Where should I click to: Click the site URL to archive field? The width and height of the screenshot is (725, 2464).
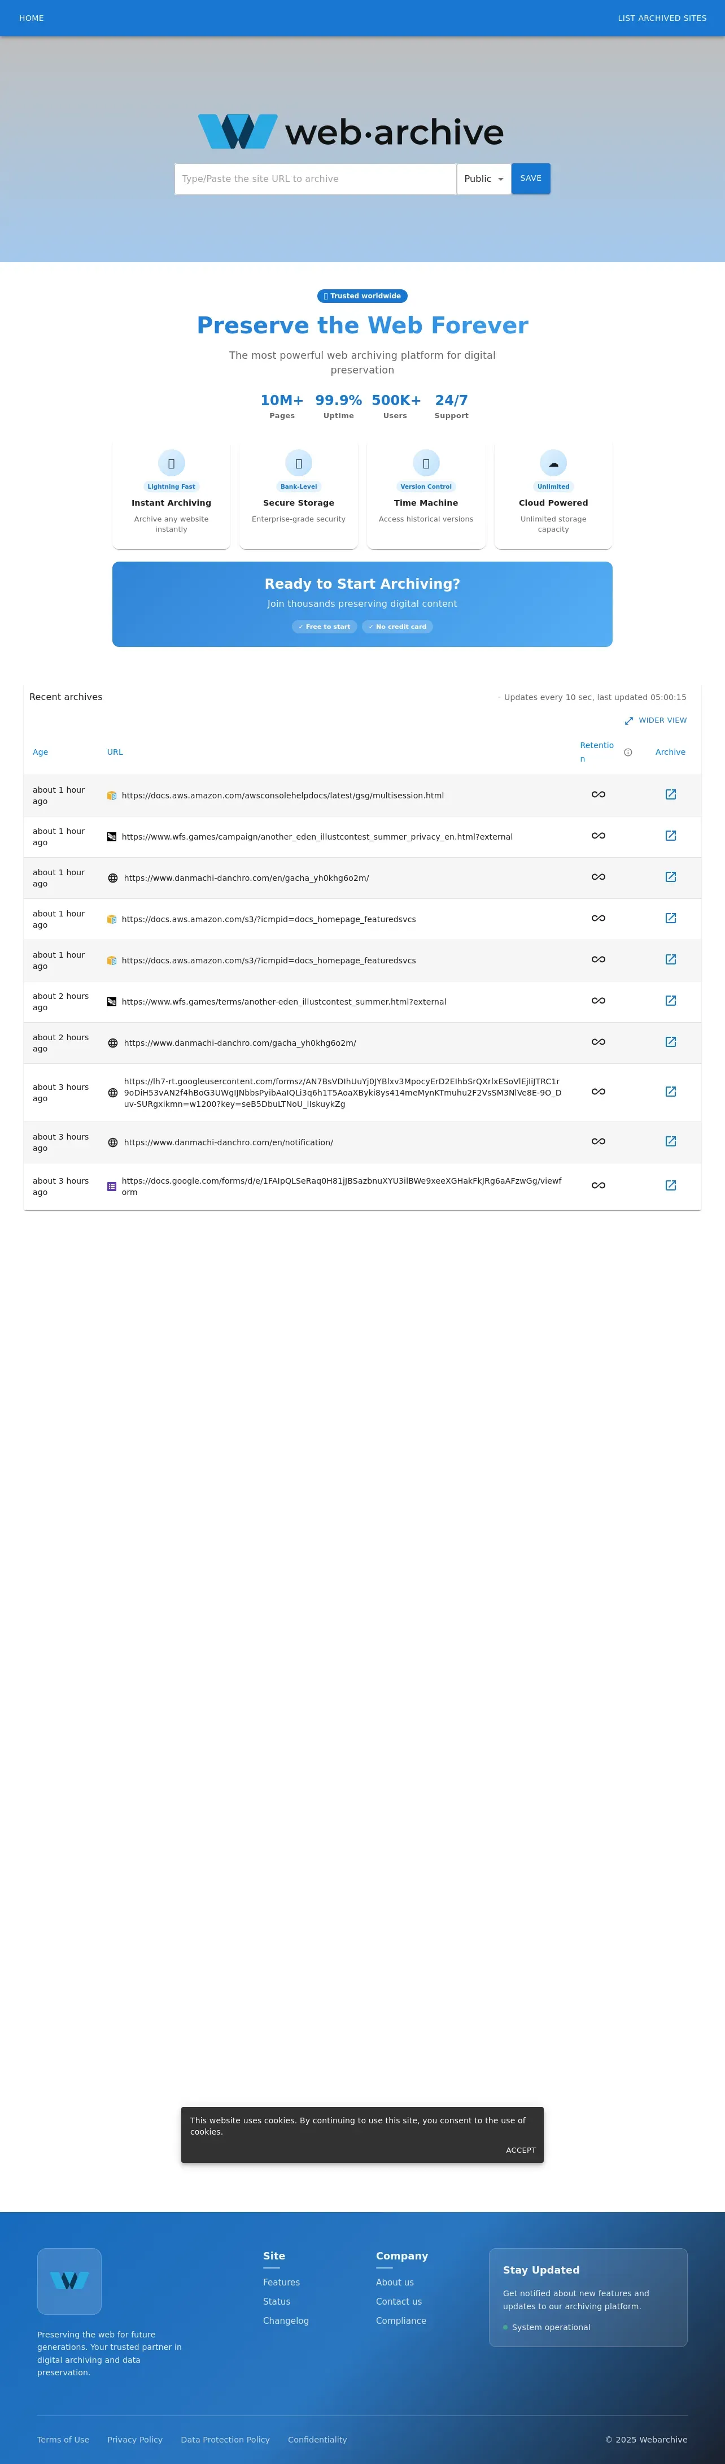click(x=316, y=179)
